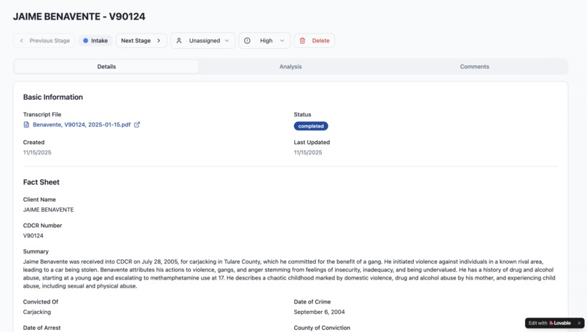Click the Summary paragraph text
587x332 pixels.
289,274
